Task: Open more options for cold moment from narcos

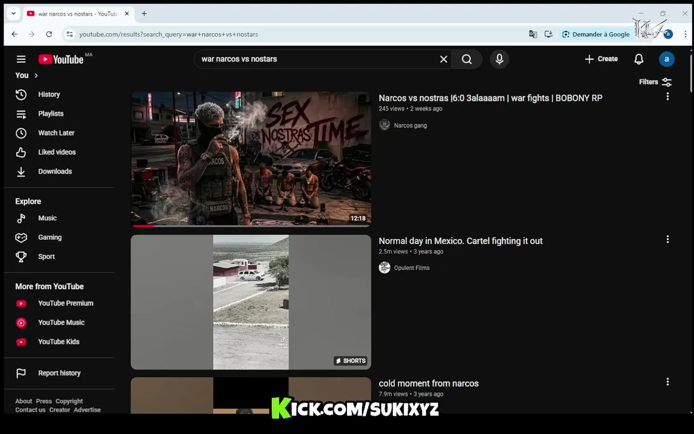Action: click(x=667, y=382)
